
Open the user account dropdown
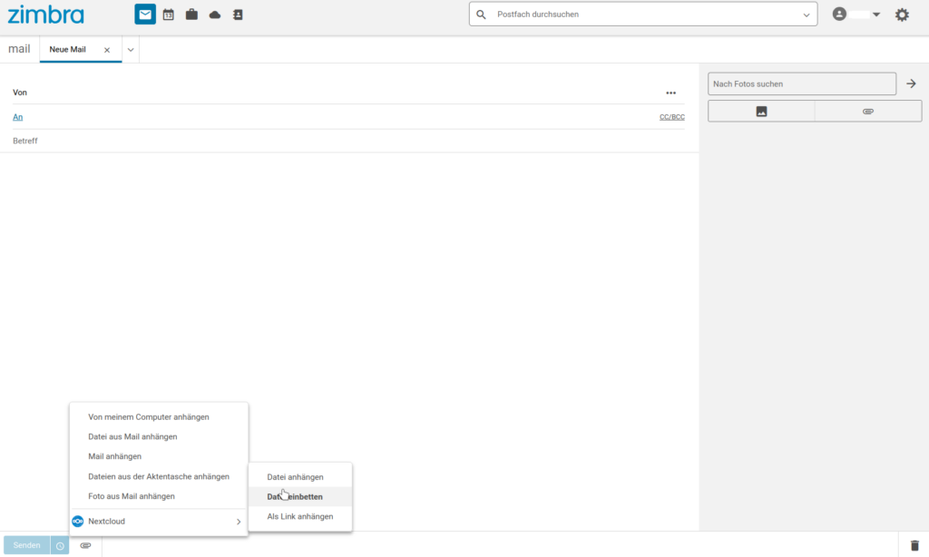click(x=856, y=15)
